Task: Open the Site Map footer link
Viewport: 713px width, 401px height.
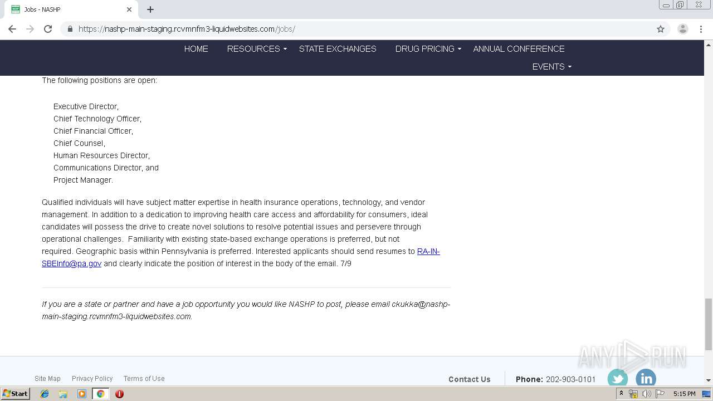Action: click(x=47, y=378)
